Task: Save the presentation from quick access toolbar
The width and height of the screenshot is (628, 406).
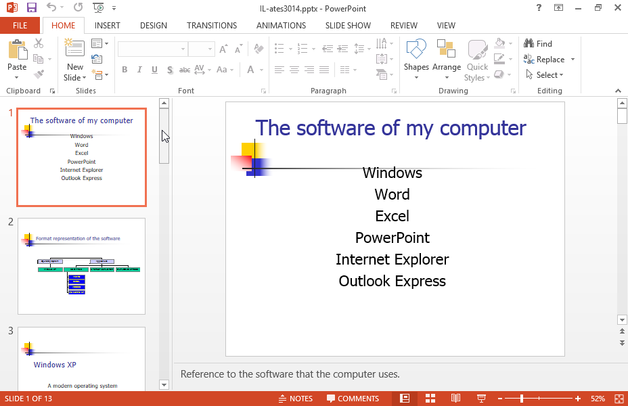Action: coord(31,7)
